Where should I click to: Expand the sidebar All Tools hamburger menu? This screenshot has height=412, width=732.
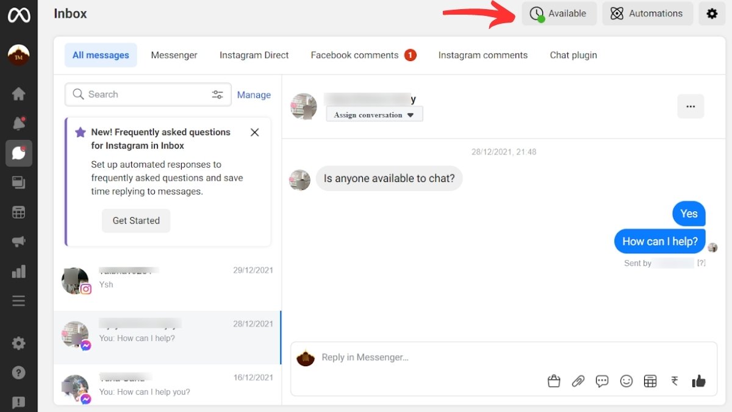(18, 300)
